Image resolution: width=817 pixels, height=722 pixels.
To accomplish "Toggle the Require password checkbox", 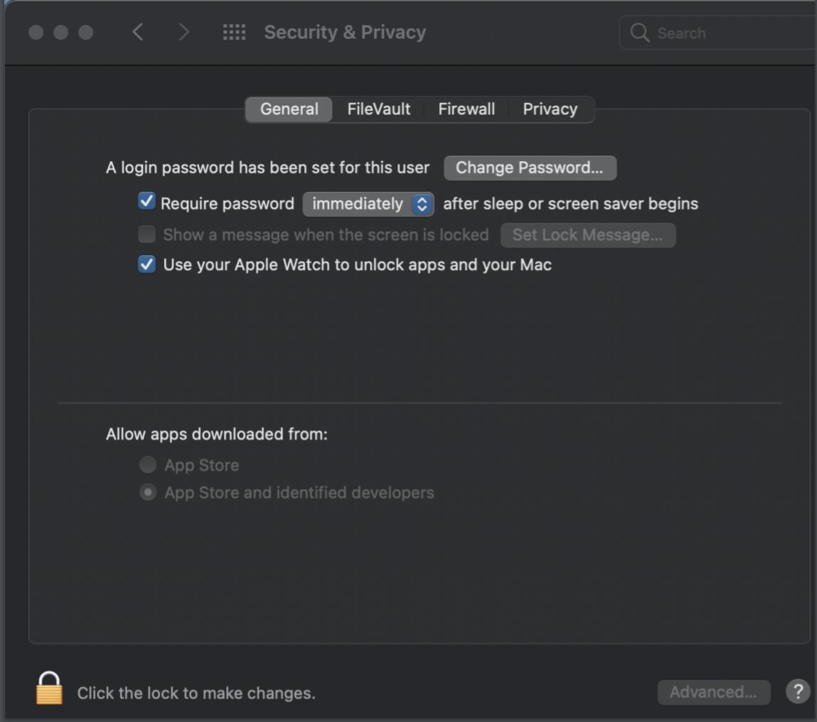I will (146, 203).
